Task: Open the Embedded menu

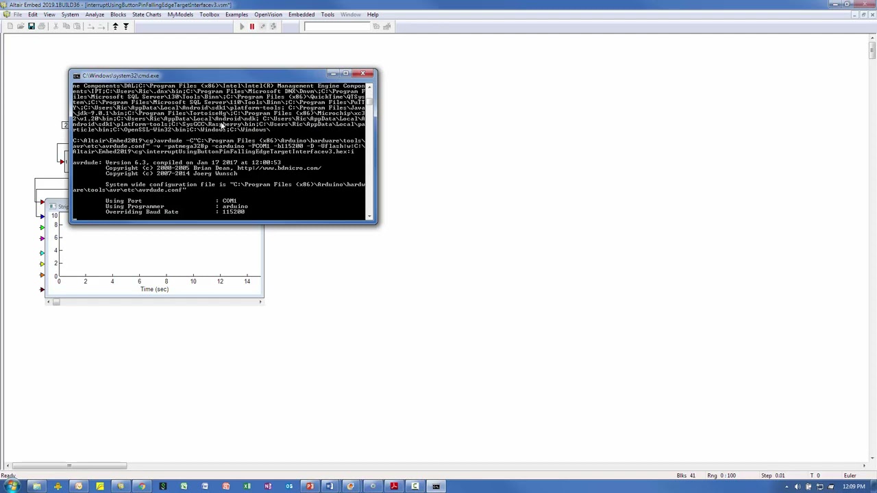Action: tap(301, 14)
